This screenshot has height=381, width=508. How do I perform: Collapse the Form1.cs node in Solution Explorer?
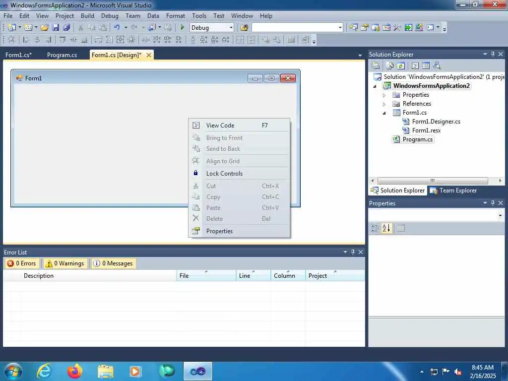point(384,113)
